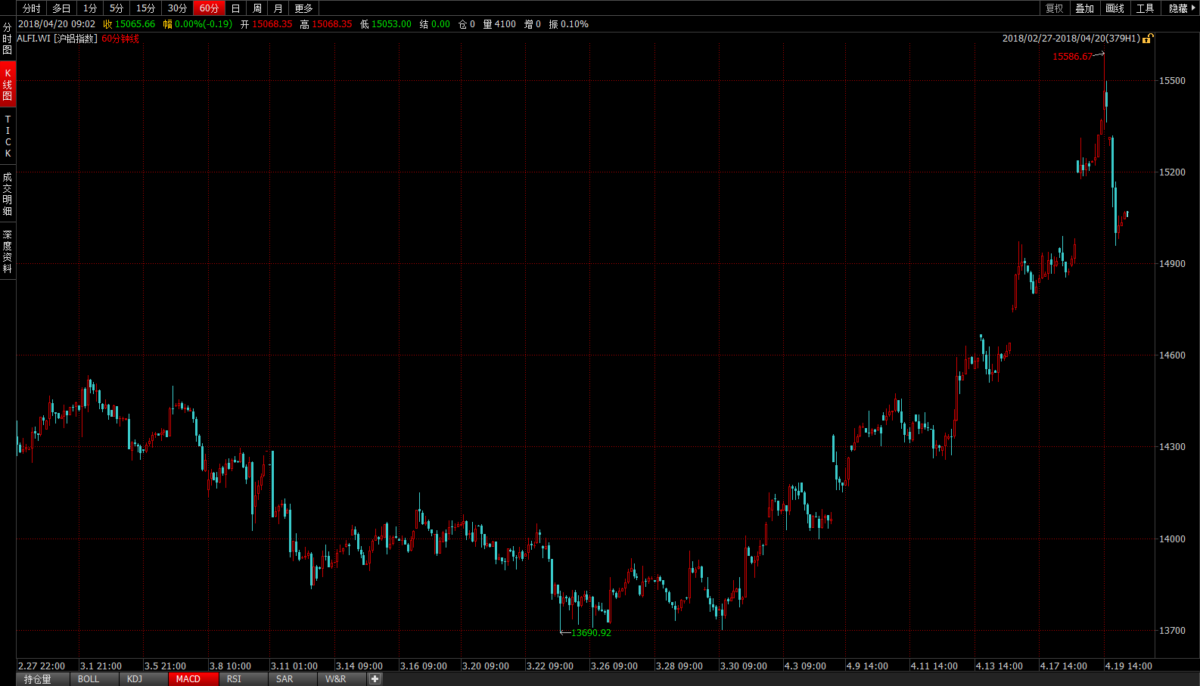1200x686 pixels.
Task: Select the 15分 period button
Action: [145, 8]
